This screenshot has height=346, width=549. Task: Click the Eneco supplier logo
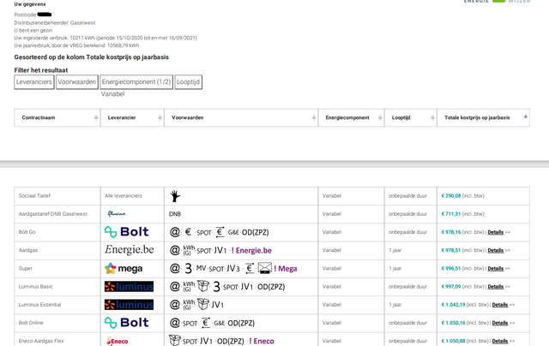click(118, 341)
